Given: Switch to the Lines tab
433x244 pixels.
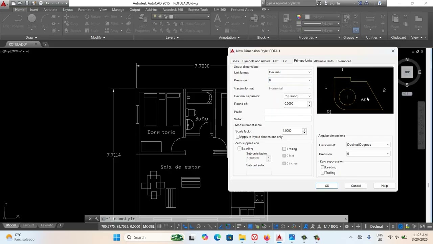Looking at the screenshot, I should (235, 61).
